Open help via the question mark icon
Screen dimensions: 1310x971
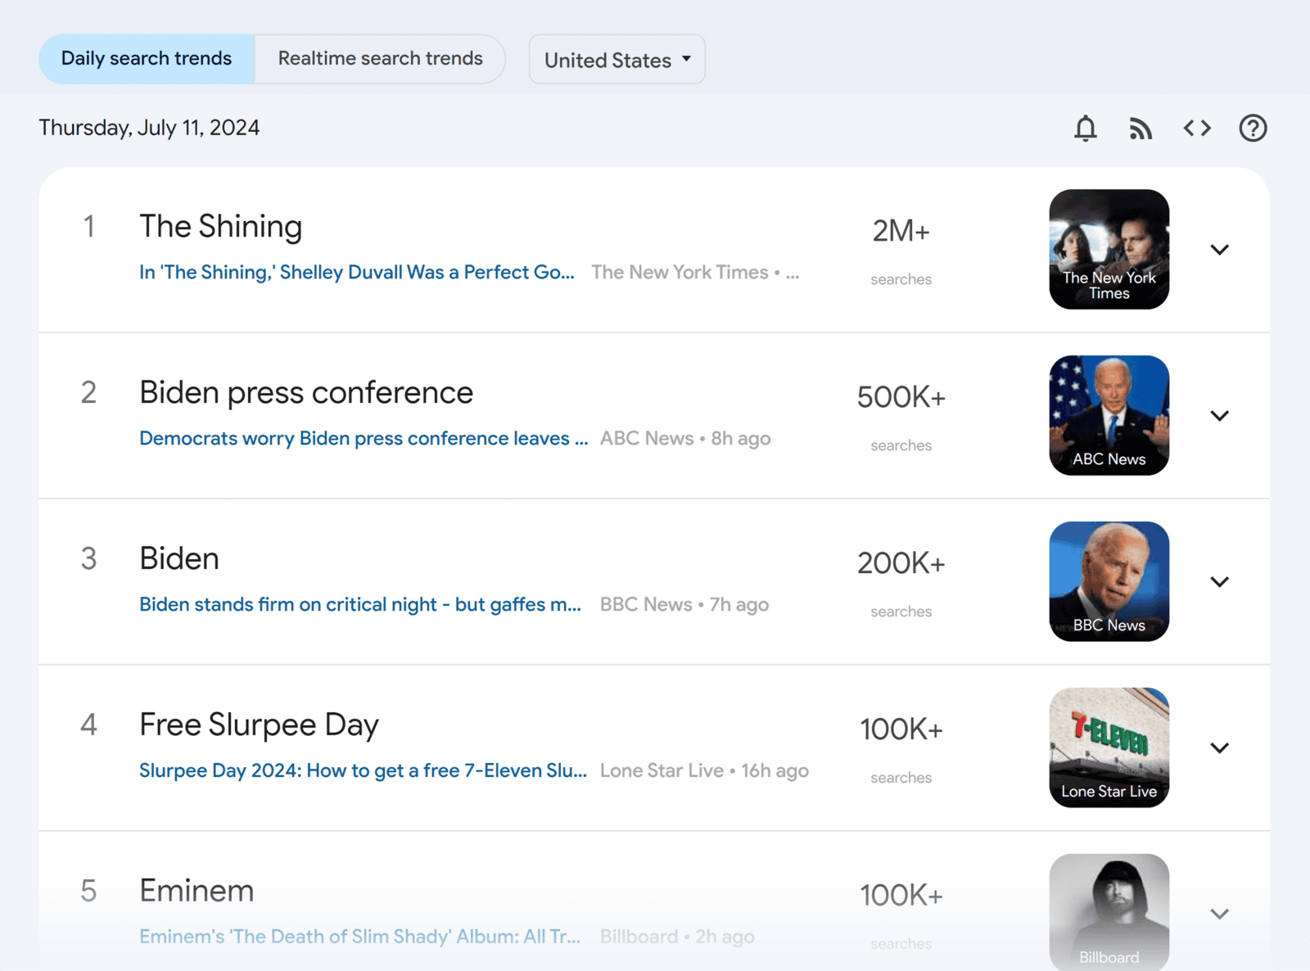pos(1252,128)
